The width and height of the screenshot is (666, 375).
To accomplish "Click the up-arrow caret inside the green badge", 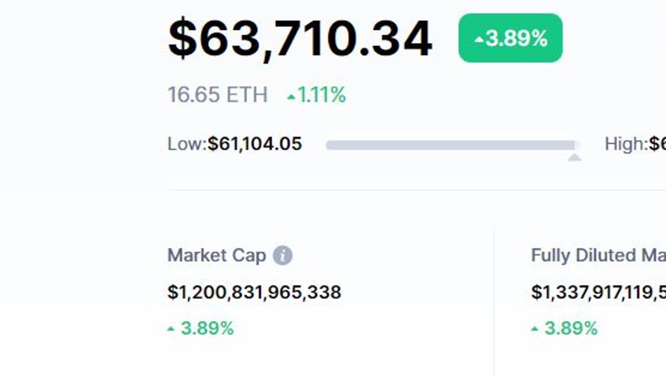I will pyautogui.click(x=479, y=40).
